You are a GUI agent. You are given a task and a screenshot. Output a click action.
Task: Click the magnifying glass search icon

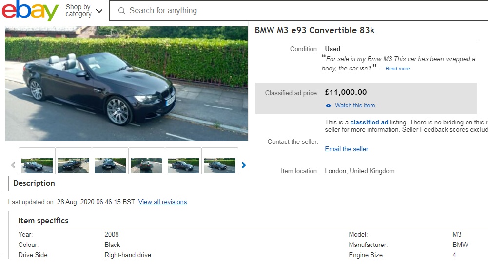[121, 11]
